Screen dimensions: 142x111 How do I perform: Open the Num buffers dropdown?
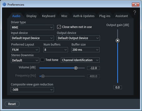56,50
